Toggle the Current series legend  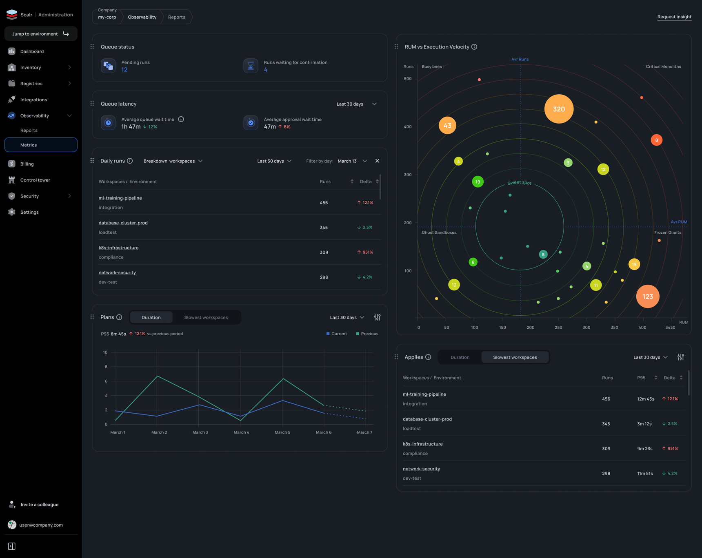(337, 334)
